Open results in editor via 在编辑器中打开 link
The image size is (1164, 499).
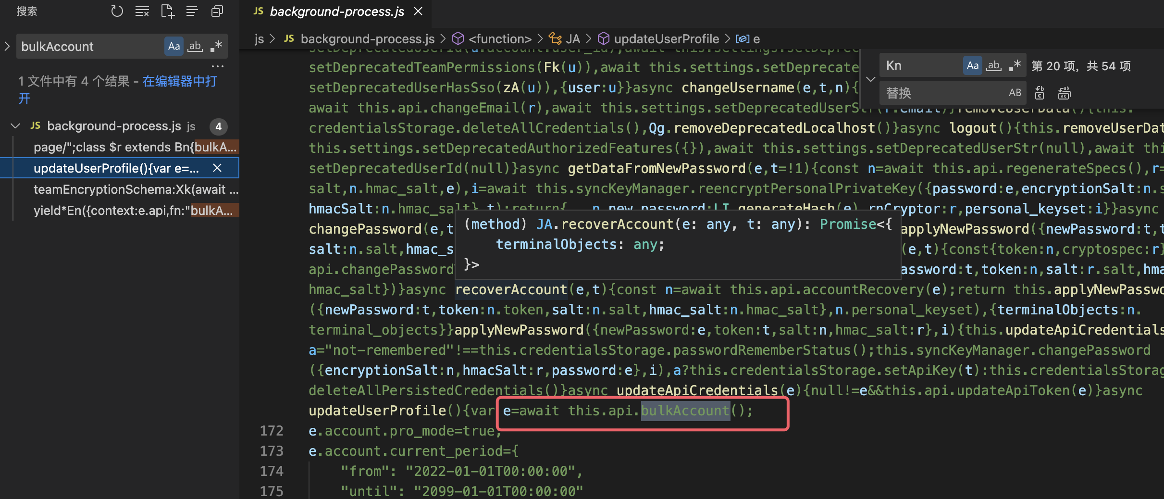point(179,81)
